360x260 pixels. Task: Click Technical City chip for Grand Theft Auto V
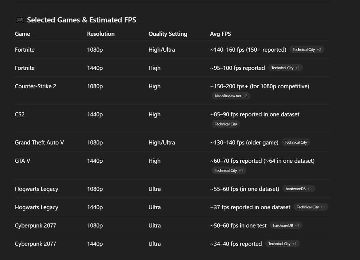pyautogui.click(x=296, y=142)
